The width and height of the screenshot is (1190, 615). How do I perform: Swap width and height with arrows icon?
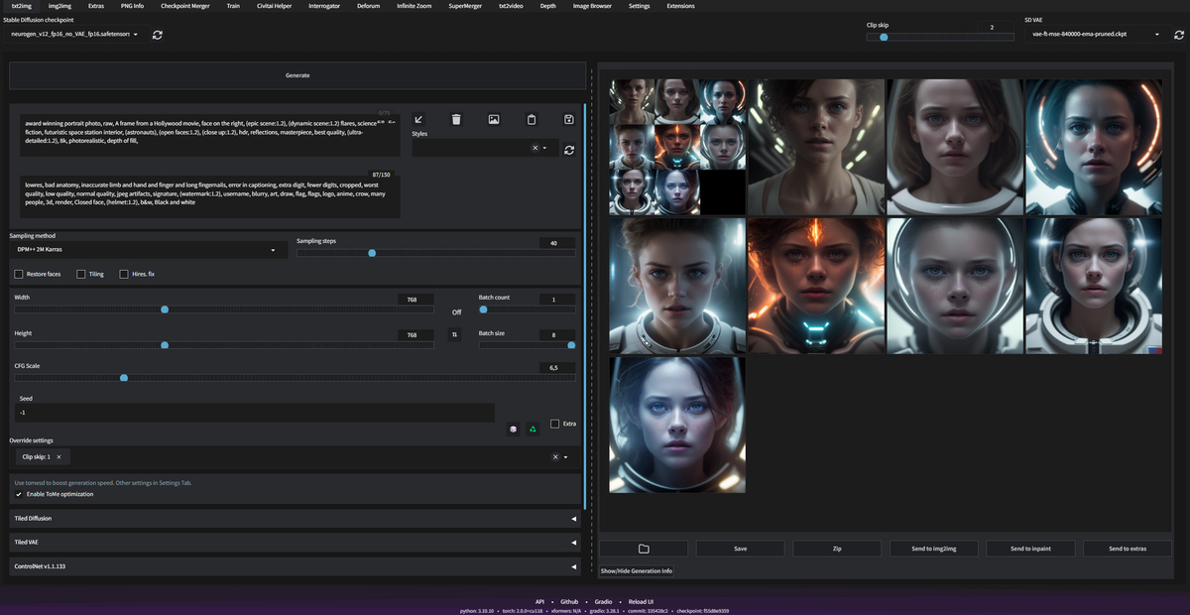(x=456, y=335)
